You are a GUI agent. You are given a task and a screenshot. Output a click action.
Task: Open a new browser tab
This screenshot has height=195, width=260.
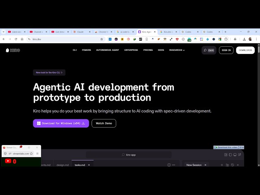coord(225,32)
